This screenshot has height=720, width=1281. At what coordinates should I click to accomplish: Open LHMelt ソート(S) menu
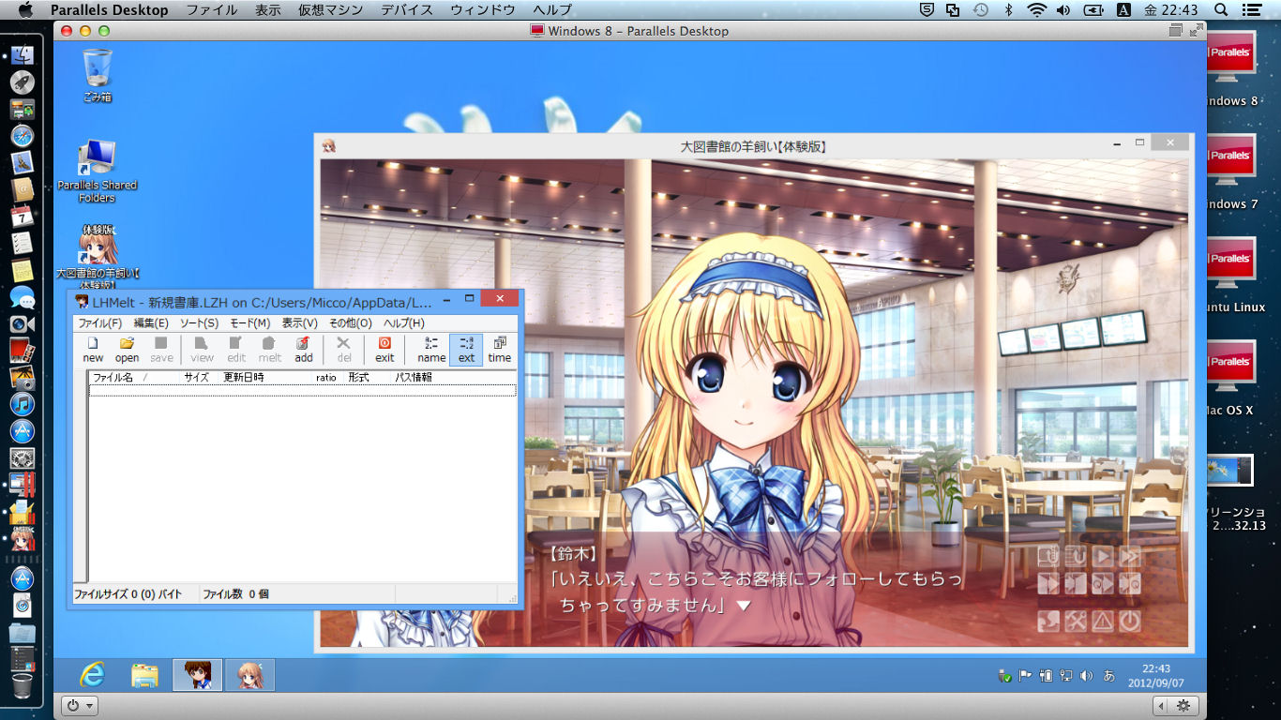click(x=199, y=322)
